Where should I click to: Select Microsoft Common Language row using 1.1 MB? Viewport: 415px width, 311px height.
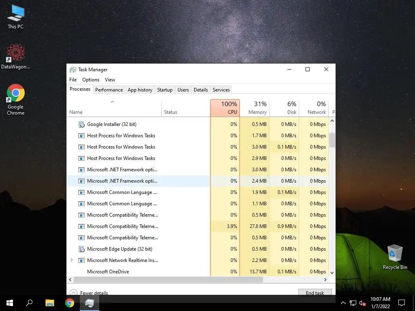[x=198, y=204]
